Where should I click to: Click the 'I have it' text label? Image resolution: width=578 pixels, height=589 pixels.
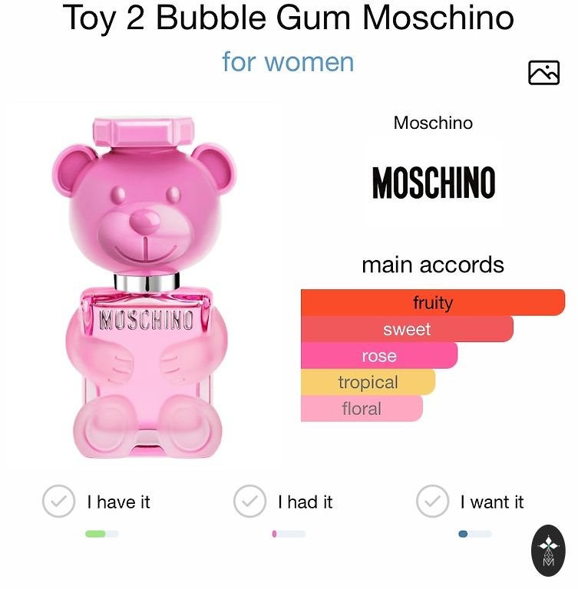coord(118,502)
